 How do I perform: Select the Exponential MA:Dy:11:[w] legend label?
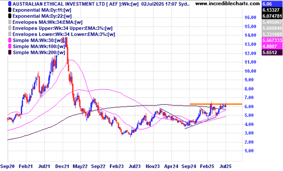tap(42, 10)
